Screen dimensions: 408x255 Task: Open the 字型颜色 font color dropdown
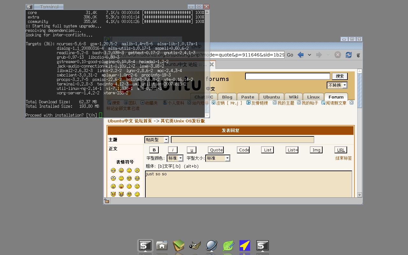tap(175, 158)
